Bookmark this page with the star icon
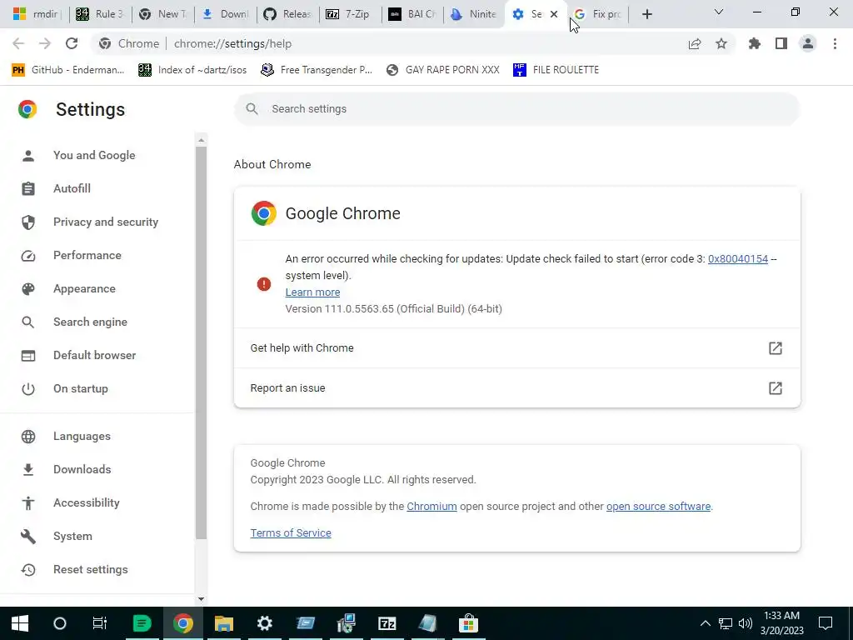 pyautogui.click(x=721, y=43)
